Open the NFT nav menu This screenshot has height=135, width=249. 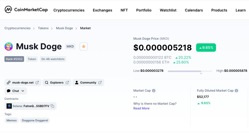(124, 10)
